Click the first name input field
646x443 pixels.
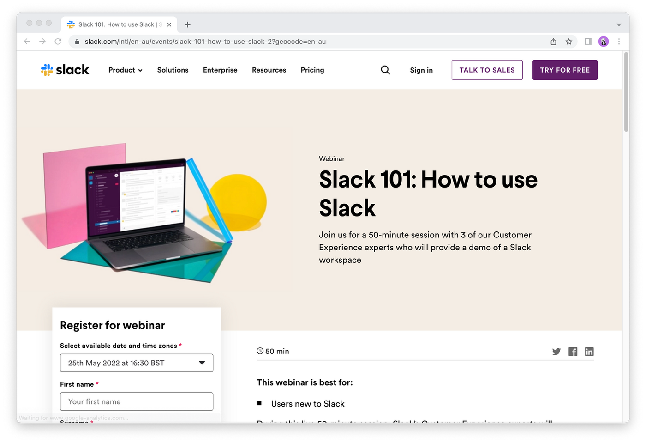click(x=136, y=401)
